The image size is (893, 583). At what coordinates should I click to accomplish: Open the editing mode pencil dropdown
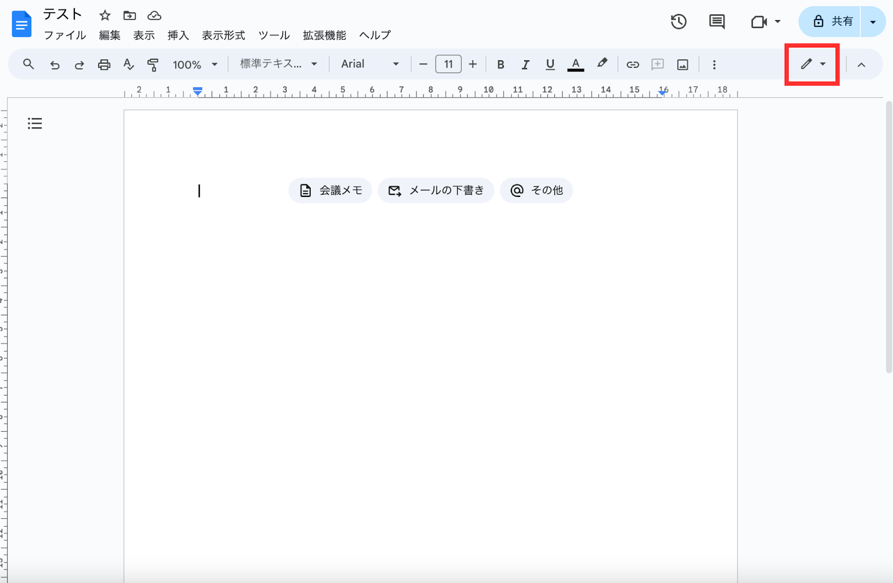pyautogui.click(x=812, y=64)
